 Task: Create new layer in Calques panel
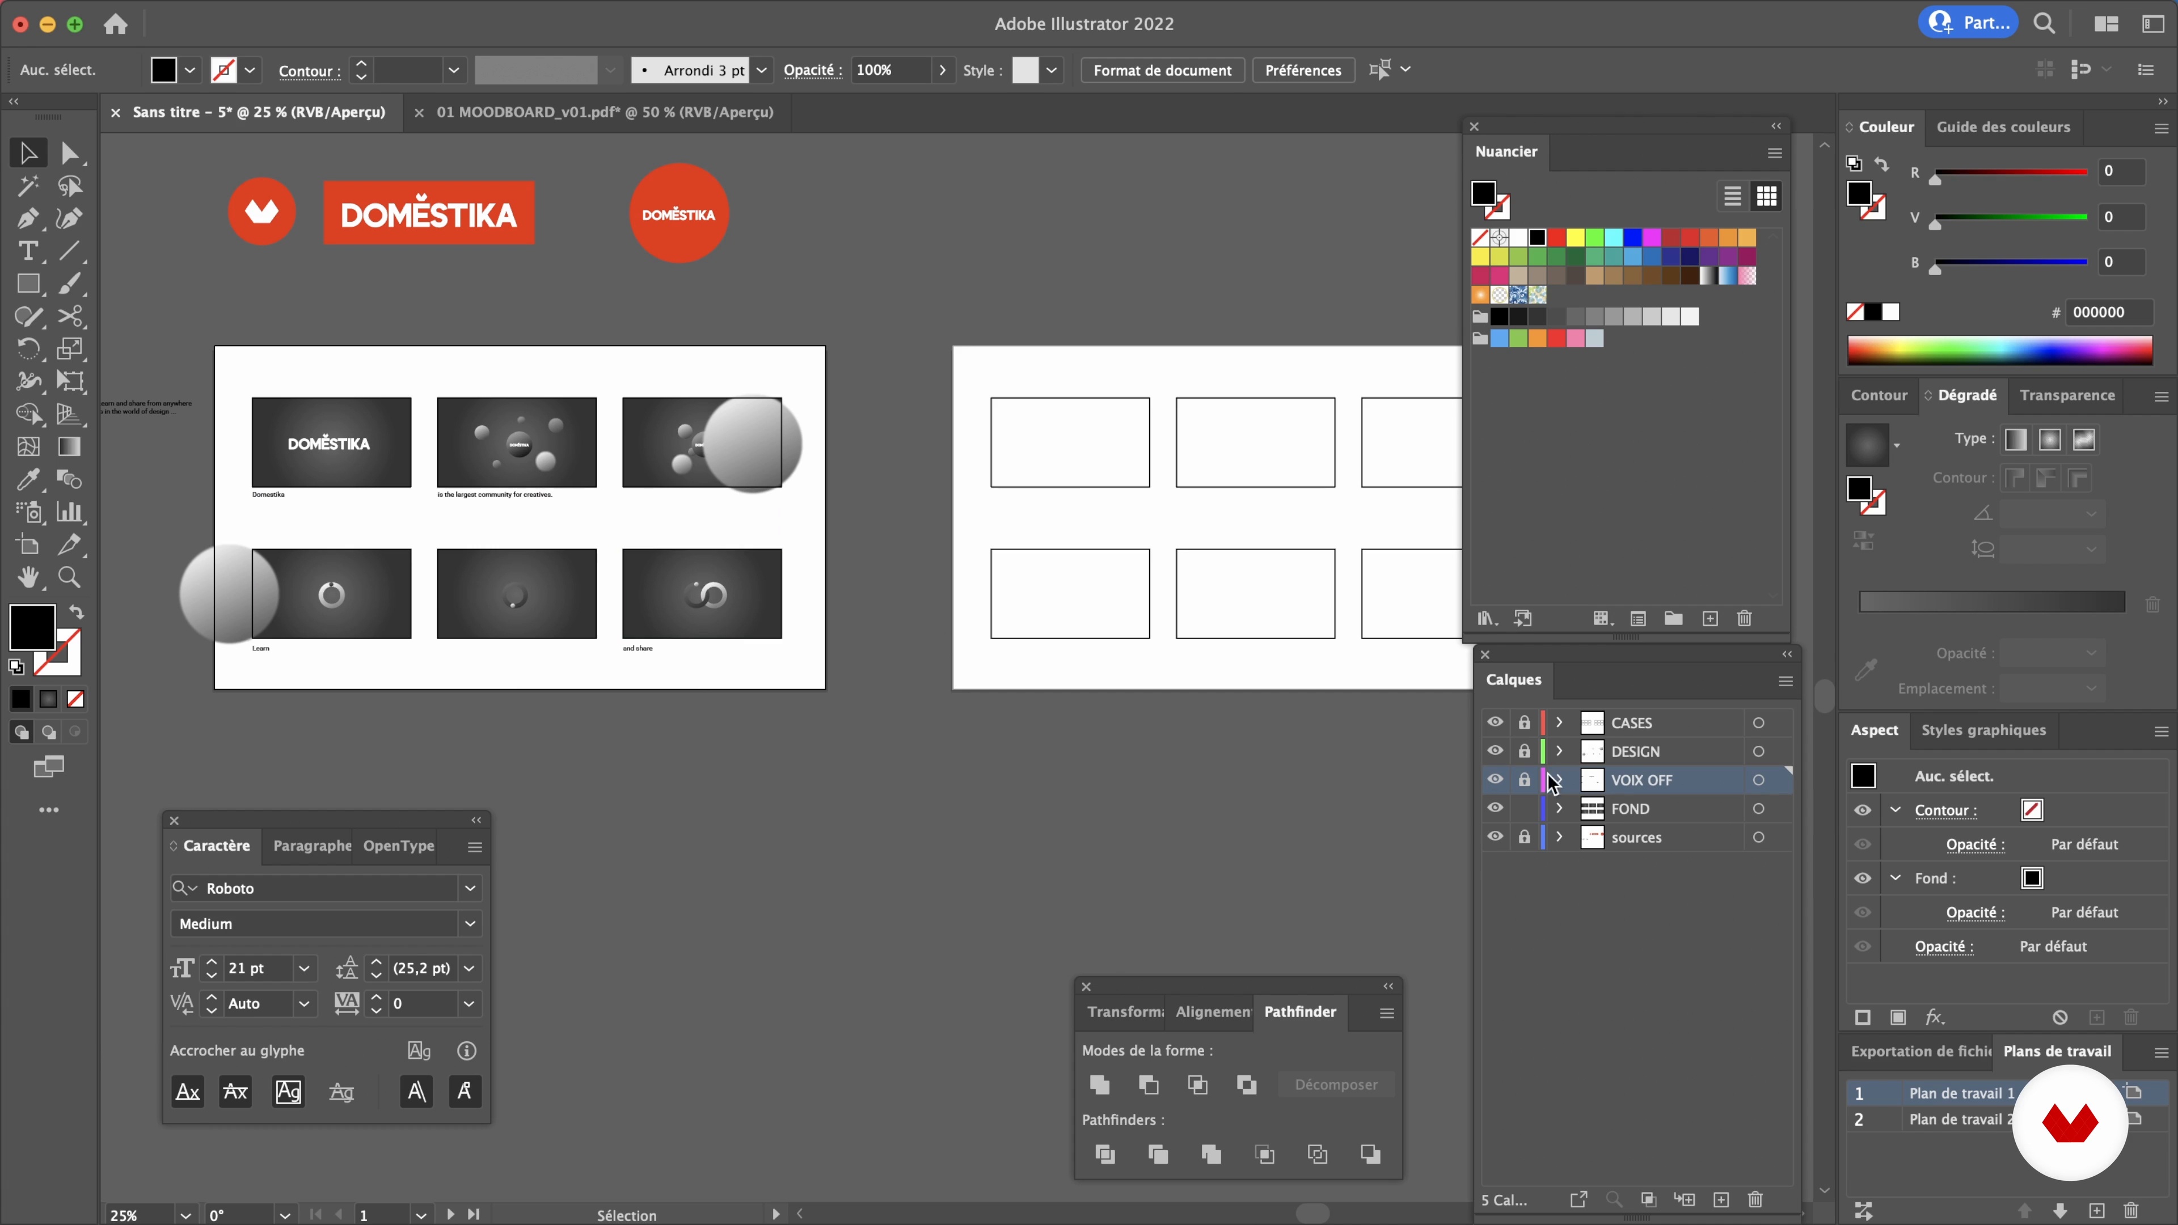click(x=1721, y=1199)
